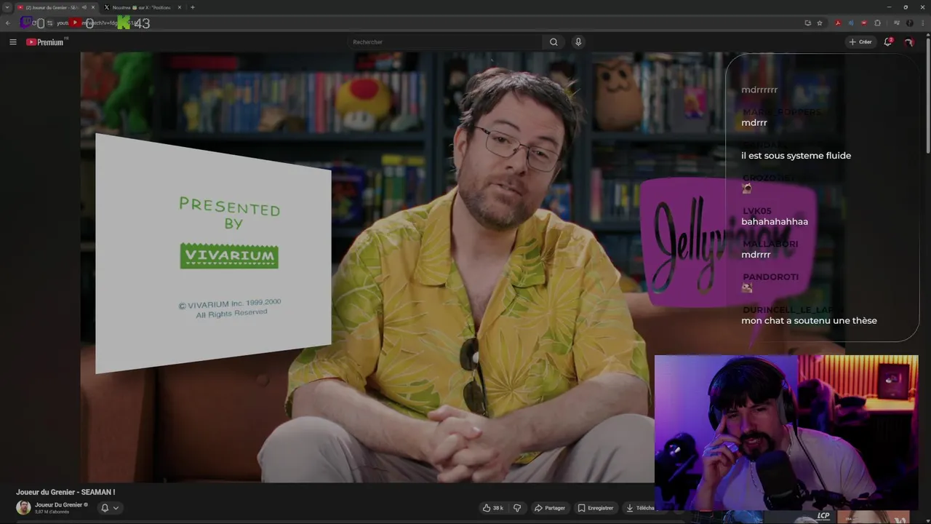The width and height of the screenshot is (931, 524).
Task: Save the video with Enregistrer
Action: pos(596,508)
